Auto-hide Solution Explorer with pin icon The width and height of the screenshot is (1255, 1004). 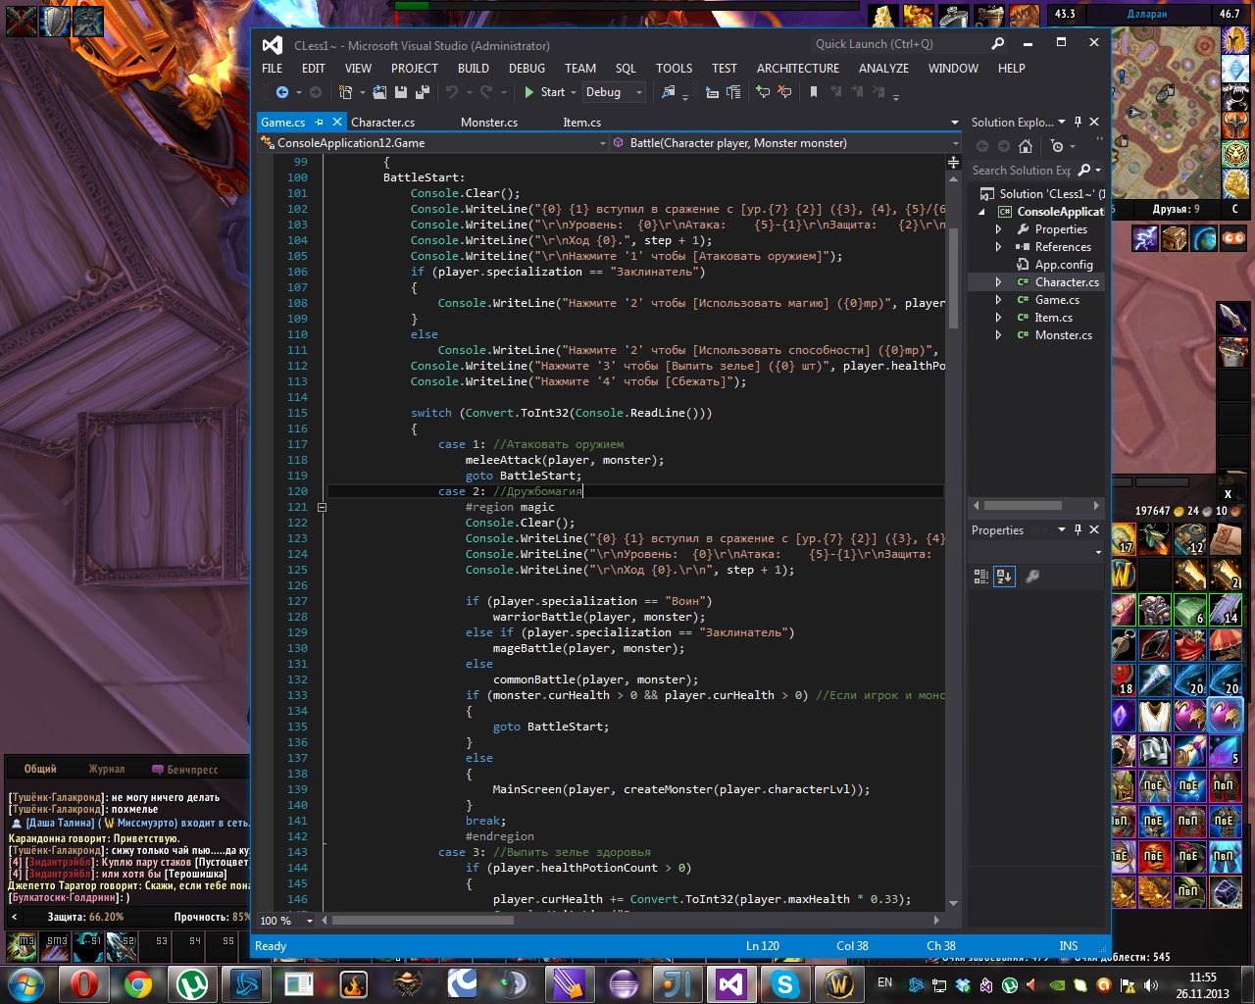(x=1078, y=123)
